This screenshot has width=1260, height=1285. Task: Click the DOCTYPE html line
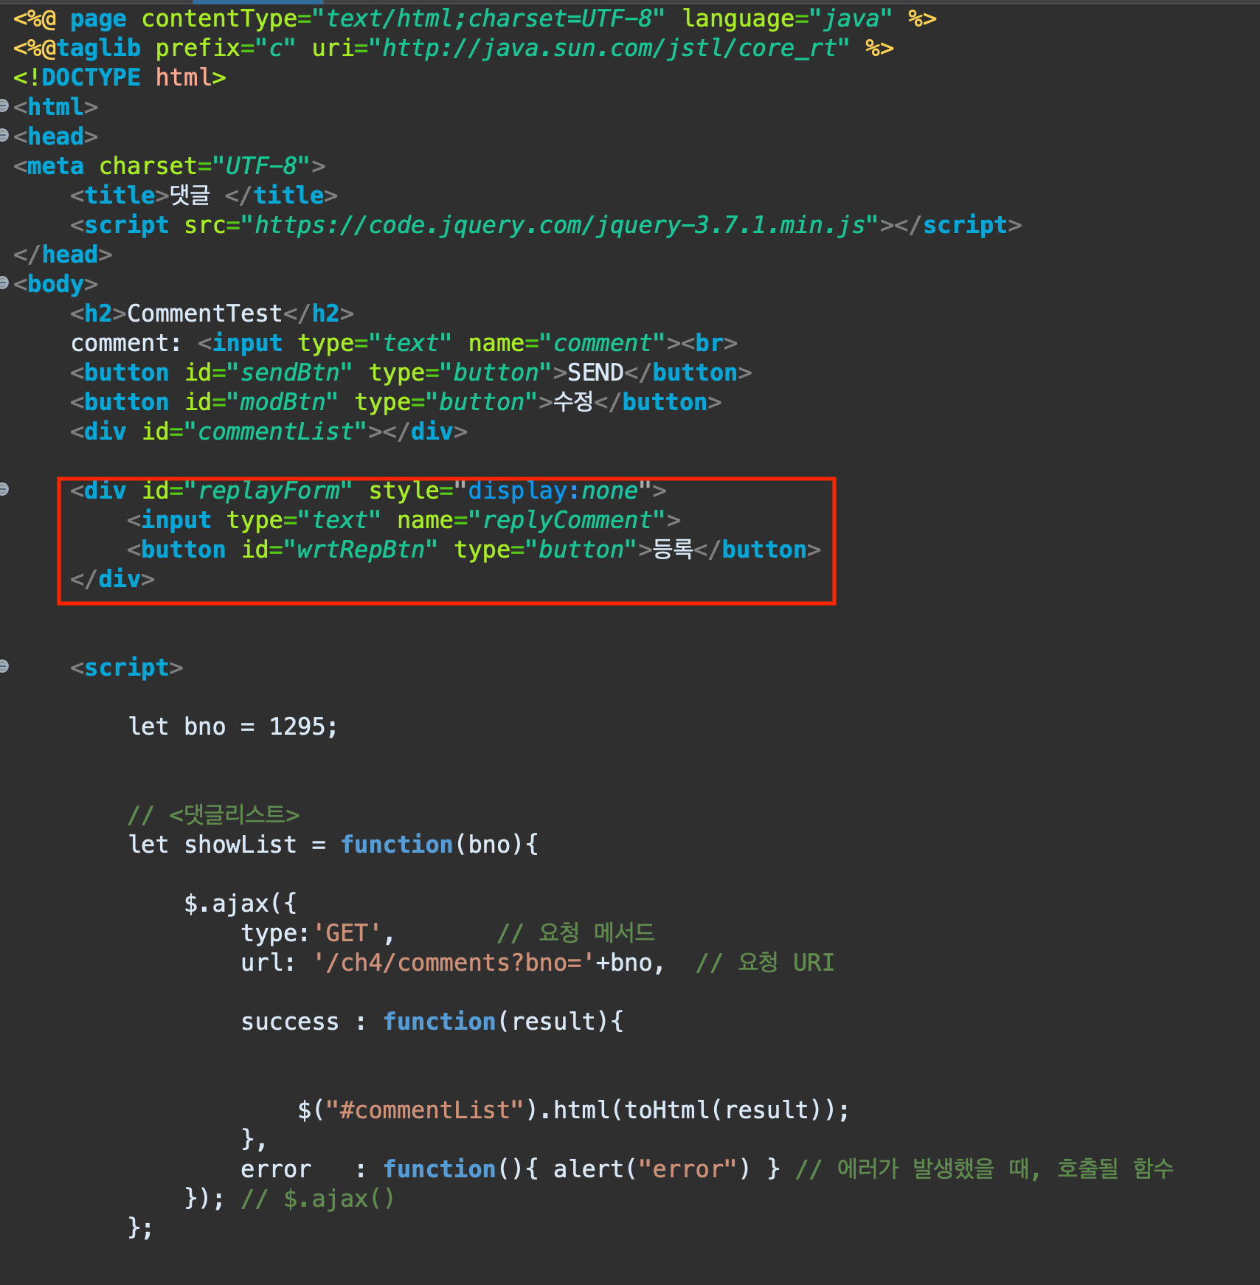[x=120, y=77]
